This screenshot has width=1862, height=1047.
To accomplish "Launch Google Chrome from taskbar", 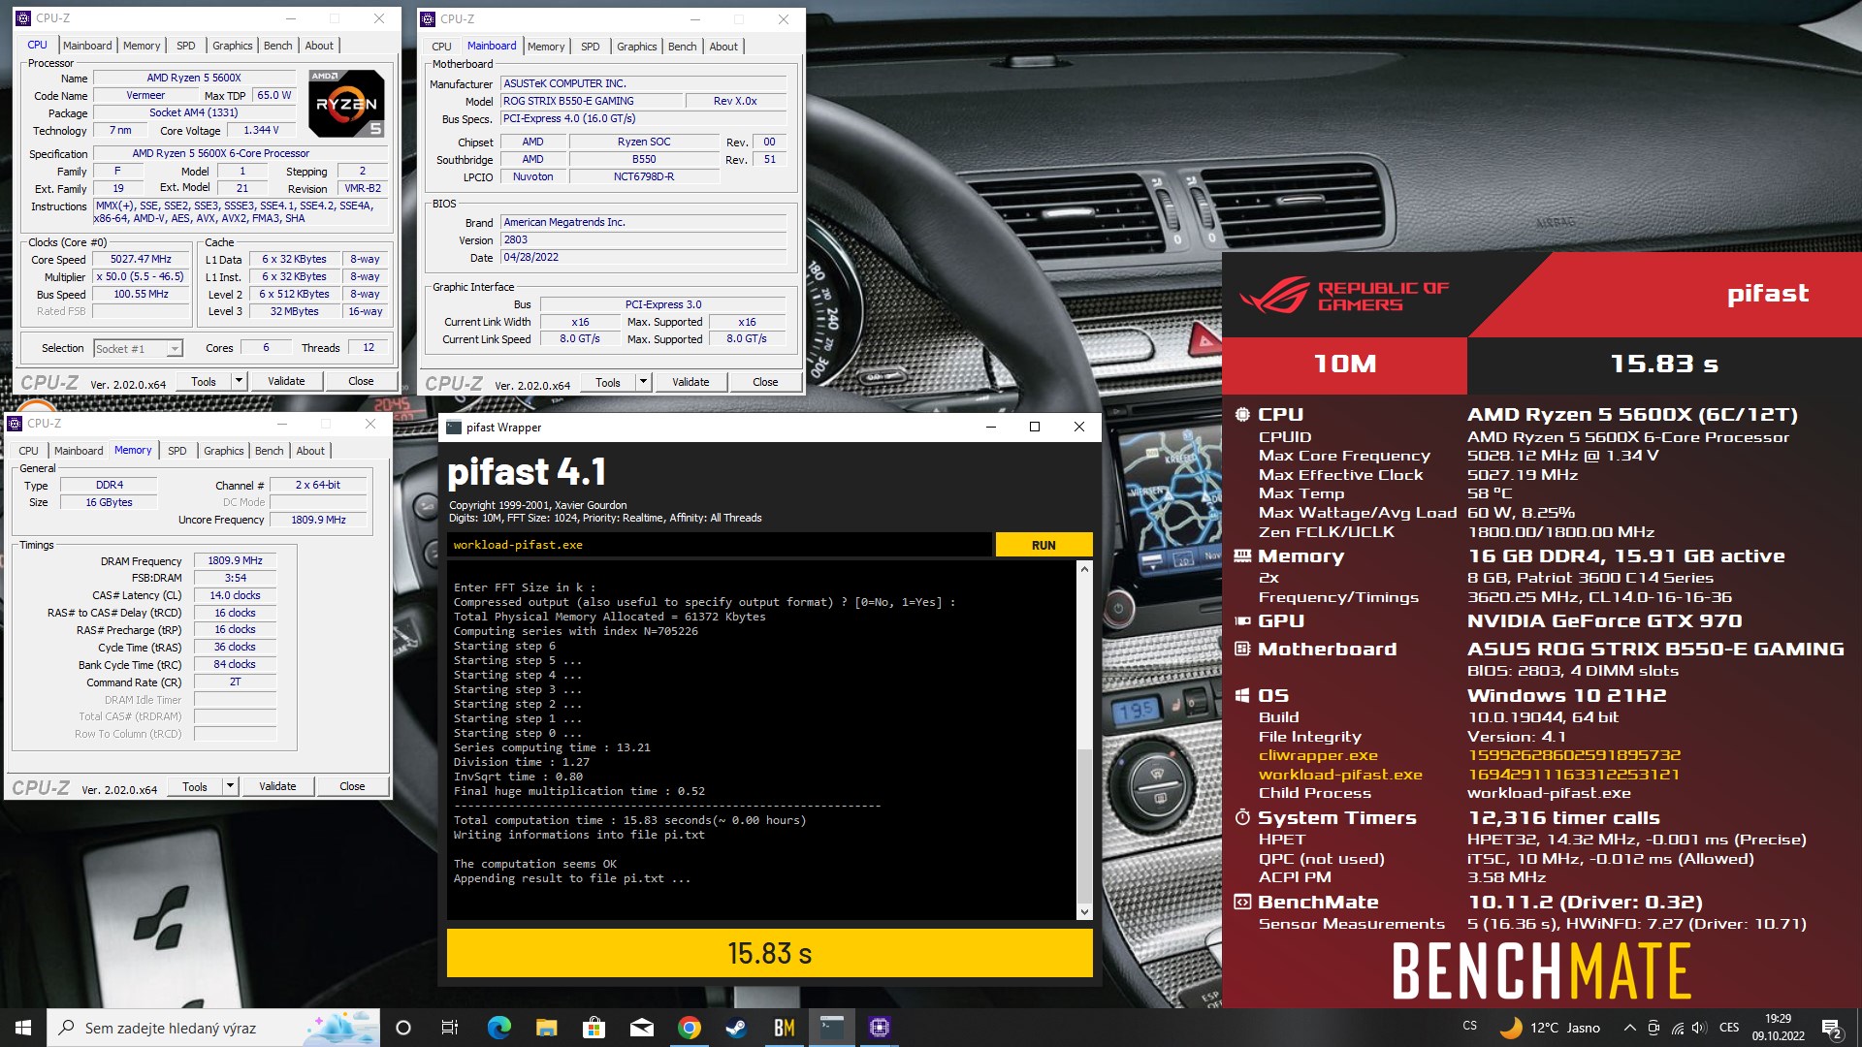I will [x=689, y=1028].
